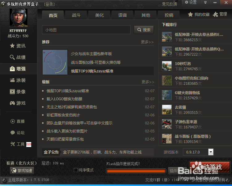Click the recommended aiming-circle preview image
232x186 pixels.
[x=55, y=62]
